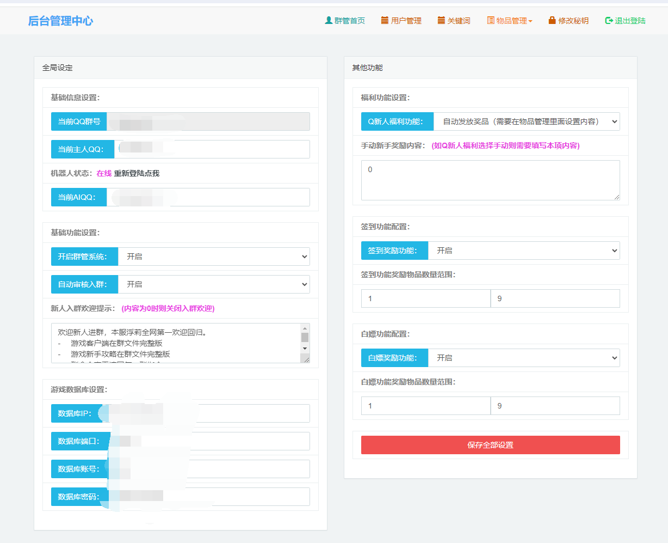Go to the 用户管理 page
This screenshot has width=668, height=543.
[406, 21]
